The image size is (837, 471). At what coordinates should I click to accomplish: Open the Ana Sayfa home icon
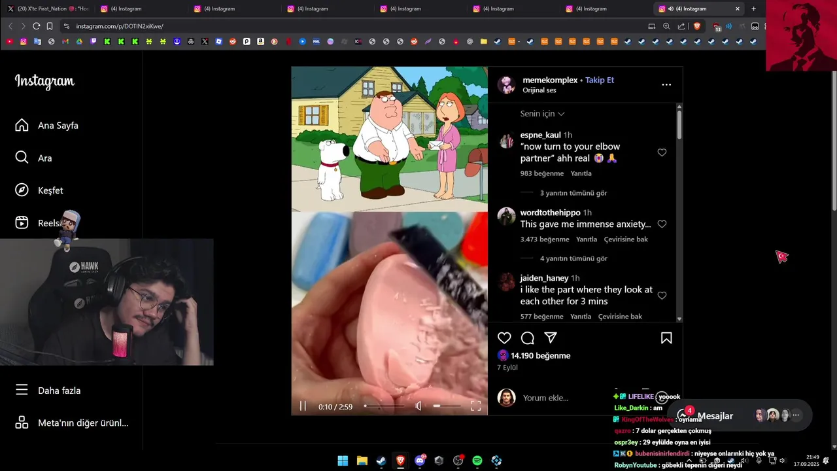point(22,125)
